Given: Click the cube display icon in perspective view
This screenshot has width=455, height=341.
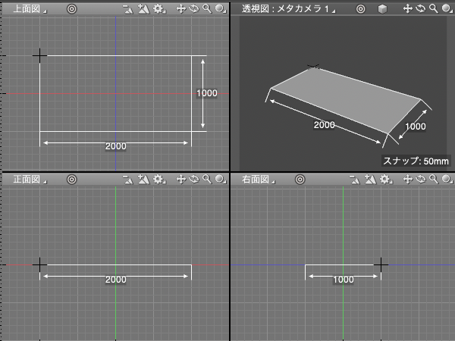Looking at the screenshot, I should [382, 9].
